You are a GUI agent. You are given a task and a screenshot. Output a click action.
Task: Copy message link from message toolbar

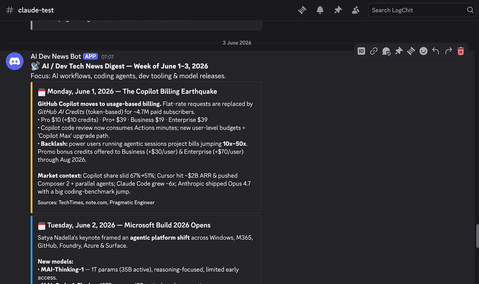click(x=374, y=51)
